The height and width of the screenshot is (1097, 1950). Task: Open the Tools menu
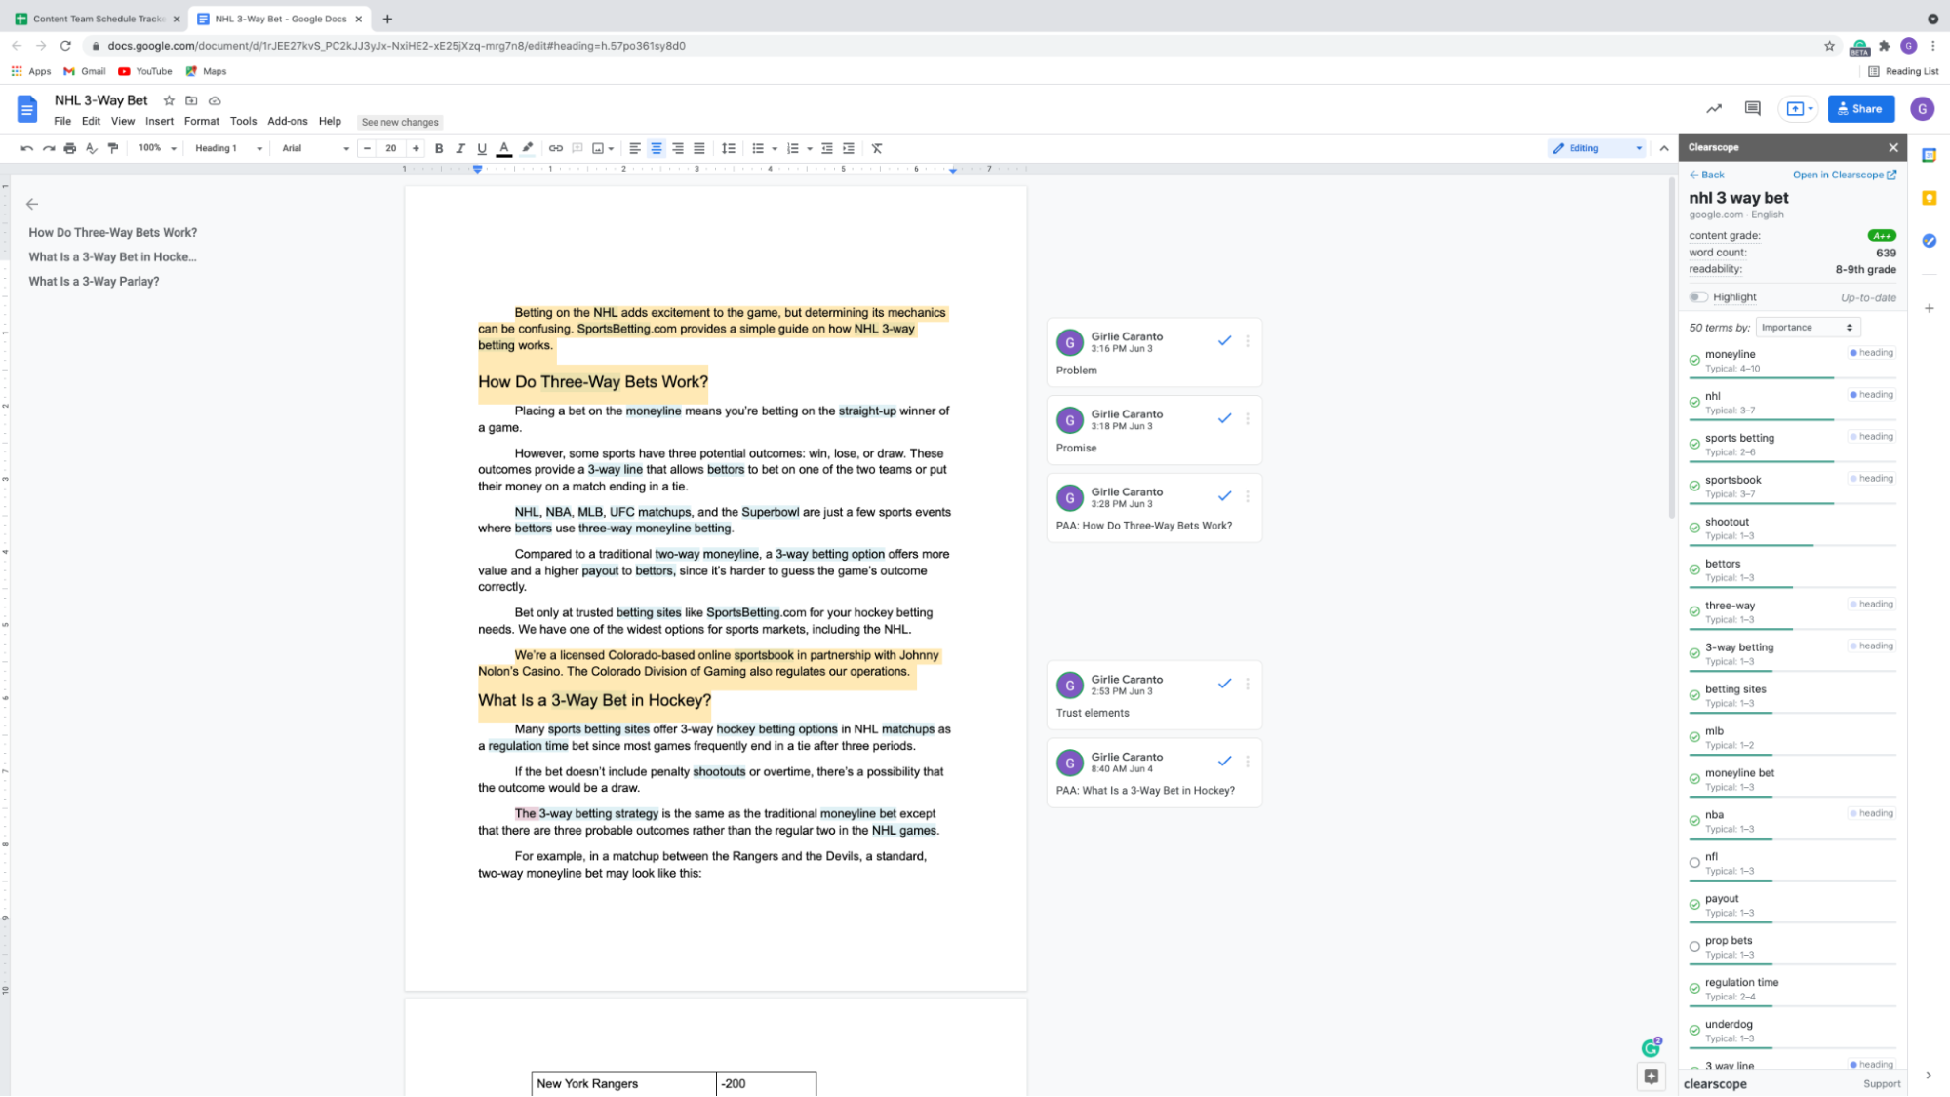pyautogui.click(x=243, y=122)
